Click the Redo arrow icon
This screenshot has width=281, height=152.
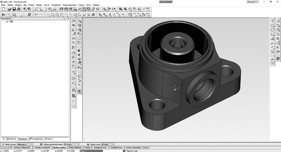coord(40,15)
